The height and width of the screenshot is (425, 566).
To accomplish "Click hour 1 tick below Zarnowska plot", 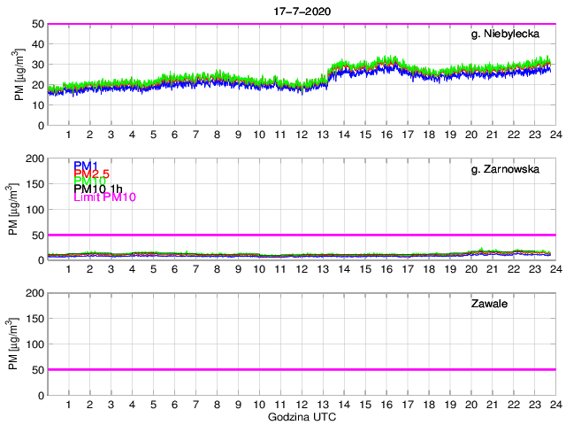I will coord(69,269).
